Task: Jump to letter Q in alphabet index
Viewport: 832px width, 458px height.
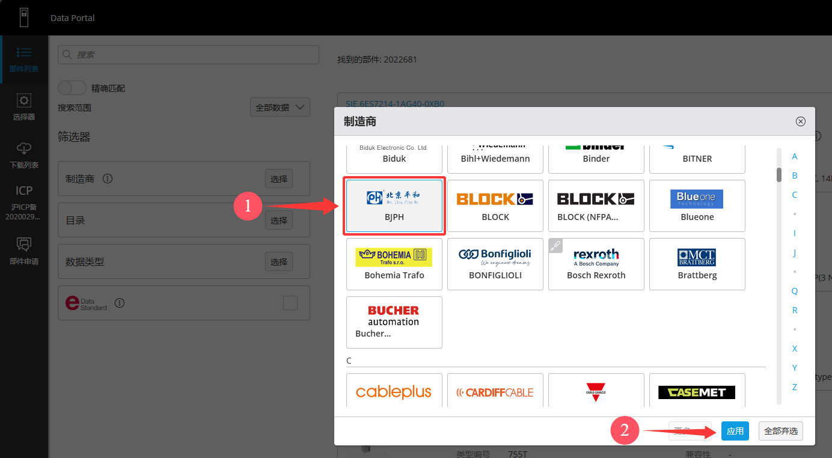Action: 794,291
